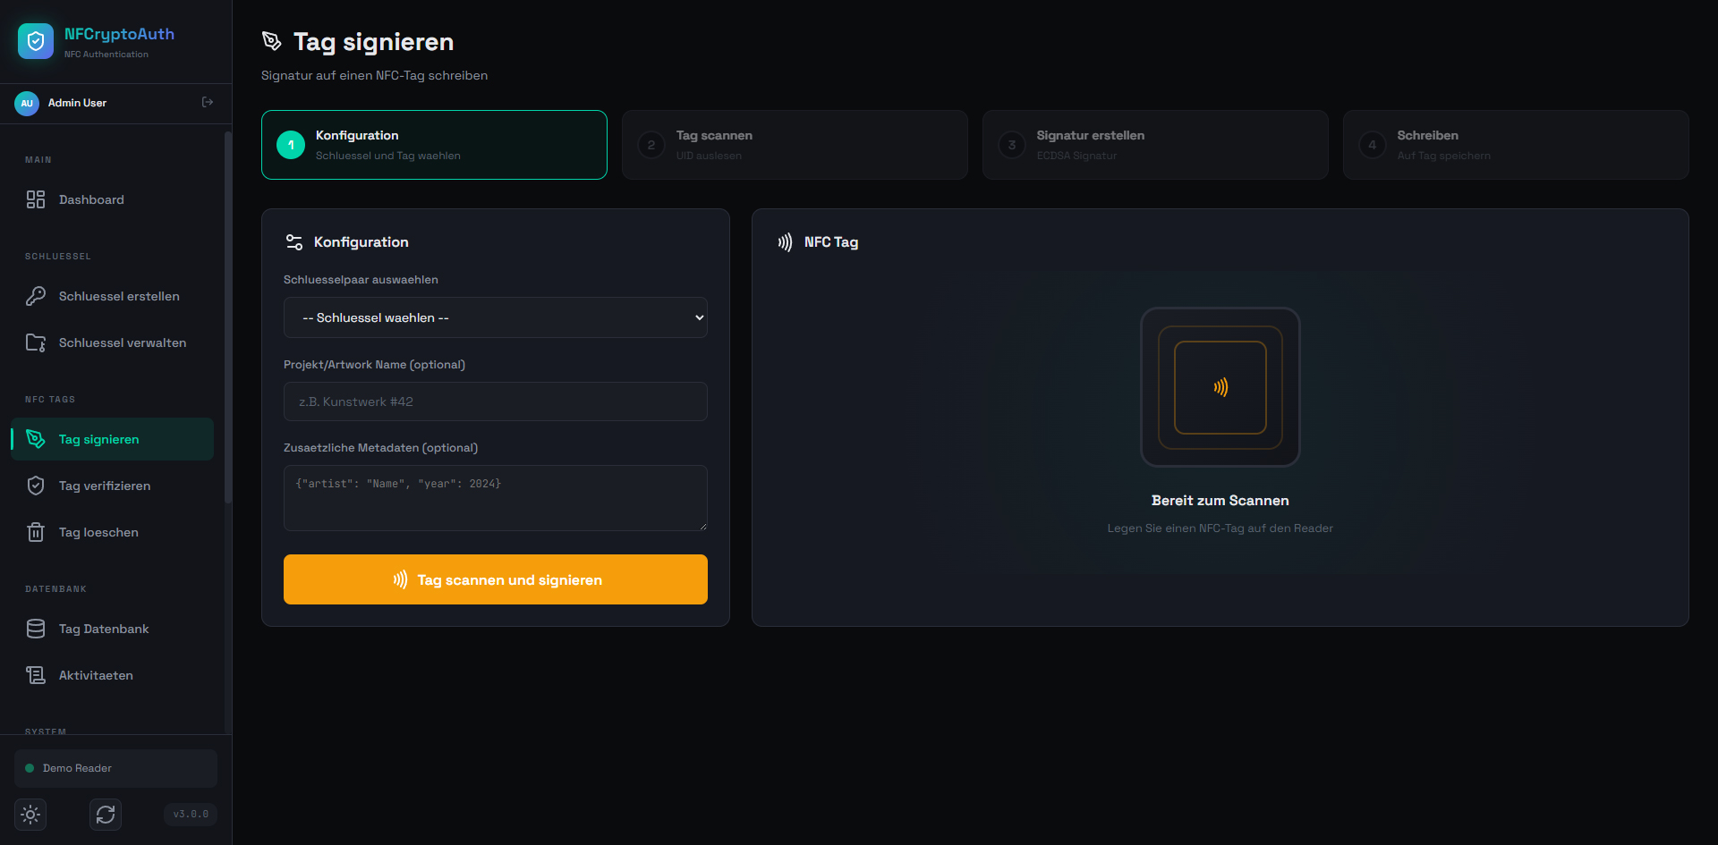
Task: Click the shield icon for Tag verifizieren
Action: click(36, 486)
